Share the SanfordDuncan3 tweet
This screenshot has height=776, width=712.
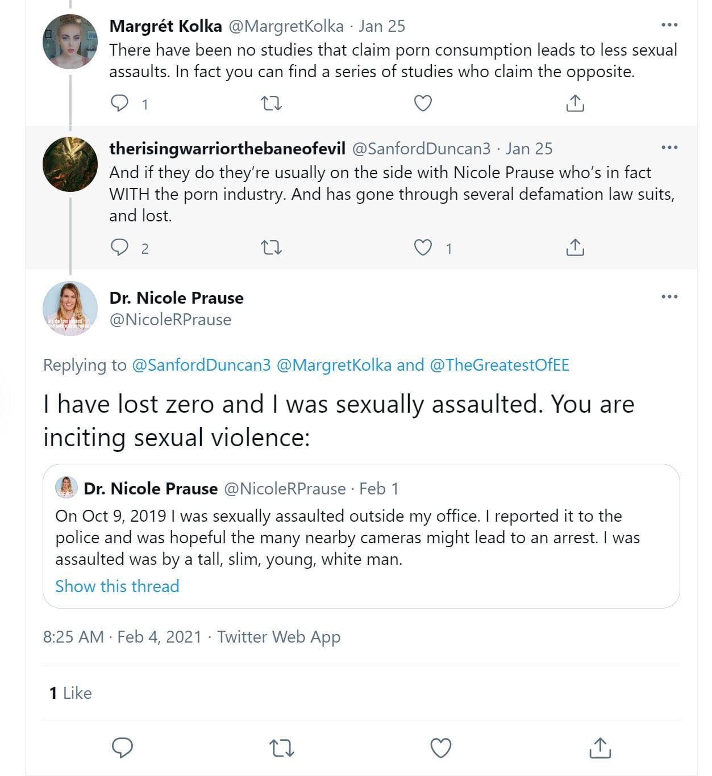pyautogui.click(x=575, y=248)
